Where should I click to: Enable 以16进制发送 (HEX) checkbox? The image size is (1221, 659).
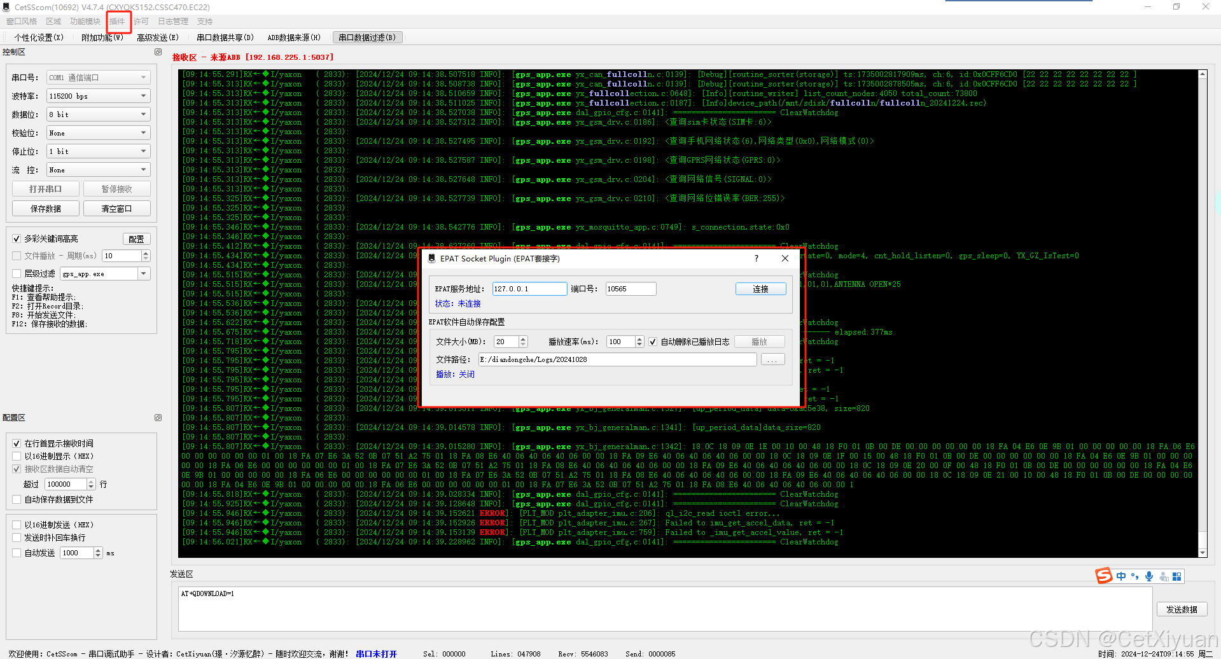(17, 525)
